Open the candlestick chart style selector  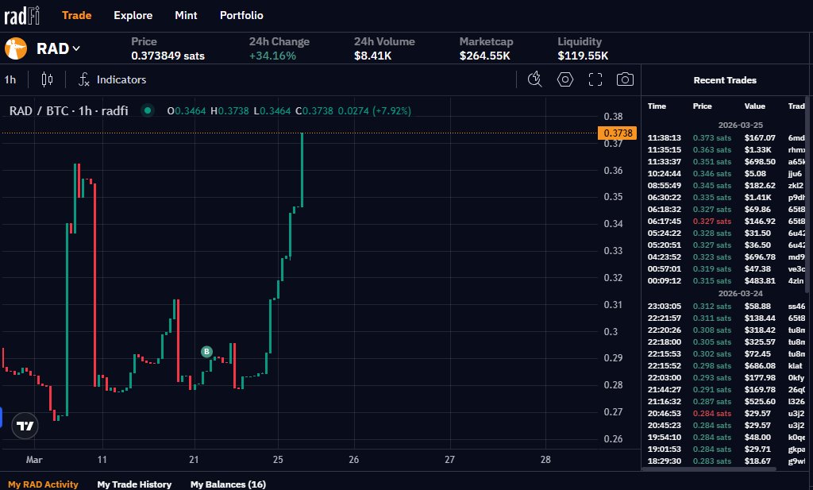pos(47,79)
